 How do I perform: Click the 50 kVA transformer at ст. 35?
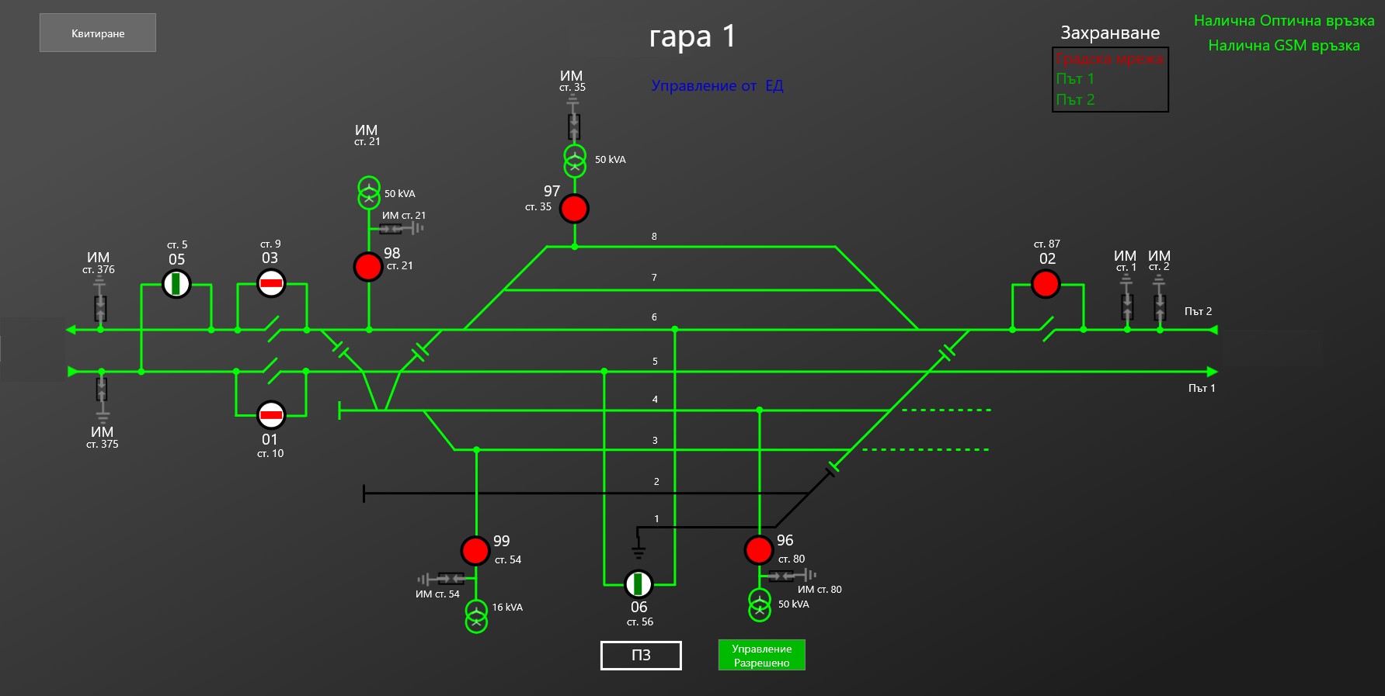[575, 160]
